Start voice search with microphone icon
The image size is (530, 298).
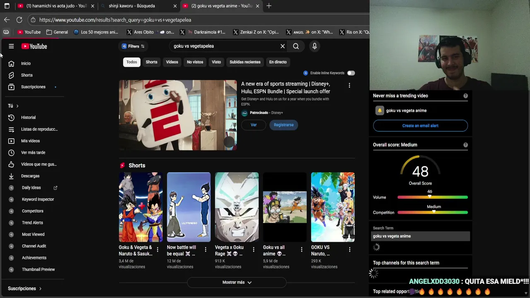(315, 46)
